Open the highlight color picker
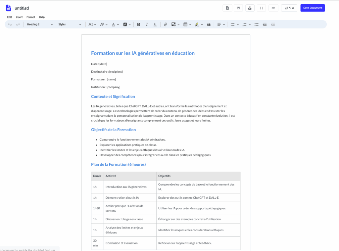This screenshot has width=339, height=251. coord(199,24)
